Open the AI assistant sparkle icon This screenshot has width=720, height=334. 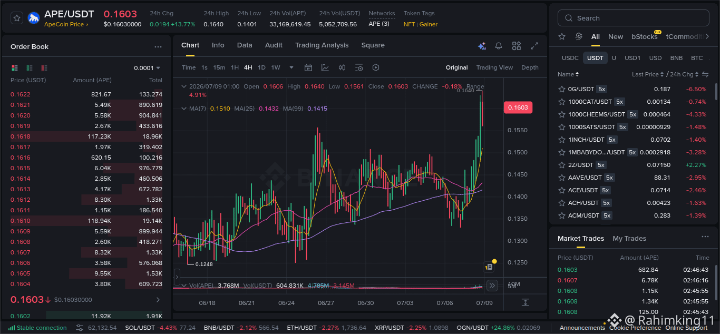(482, 46)
